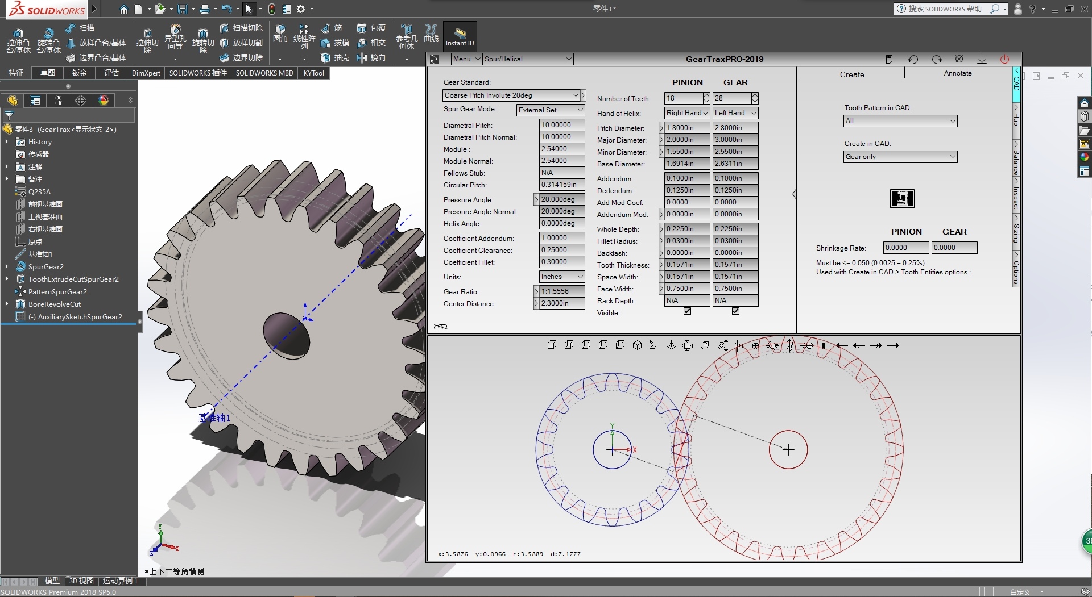Select BoreRevolveCut feature in the tree
This screenshot has height=597, width=1092.
[55, 304]
